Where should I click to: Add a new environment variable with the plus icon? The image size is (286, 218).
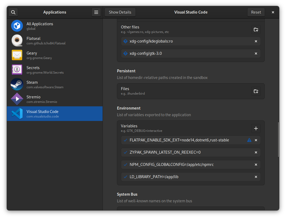pos(256,128)
